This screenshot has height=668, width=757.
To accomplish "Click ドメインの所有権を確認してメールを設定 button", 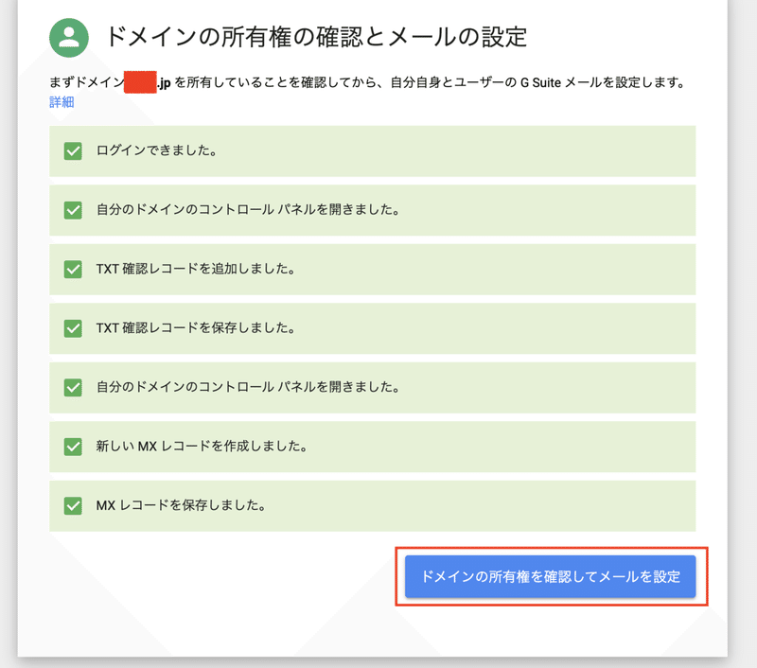I will [x=552, y=576].
